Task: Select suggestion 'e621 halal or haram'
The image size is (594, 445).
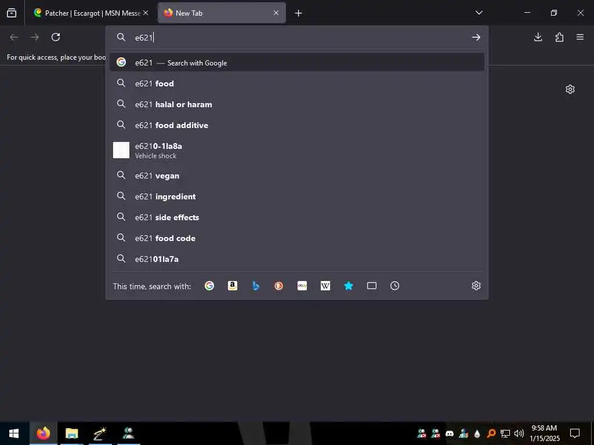Action: click(x=297, y=104)
